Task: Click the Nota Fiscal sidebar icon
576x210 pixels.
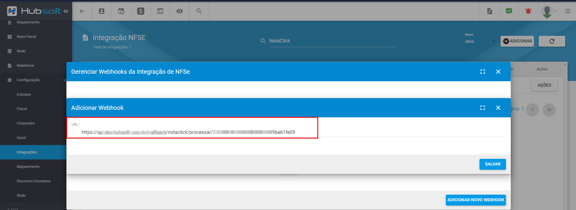Action: click(x=10, y=37)
